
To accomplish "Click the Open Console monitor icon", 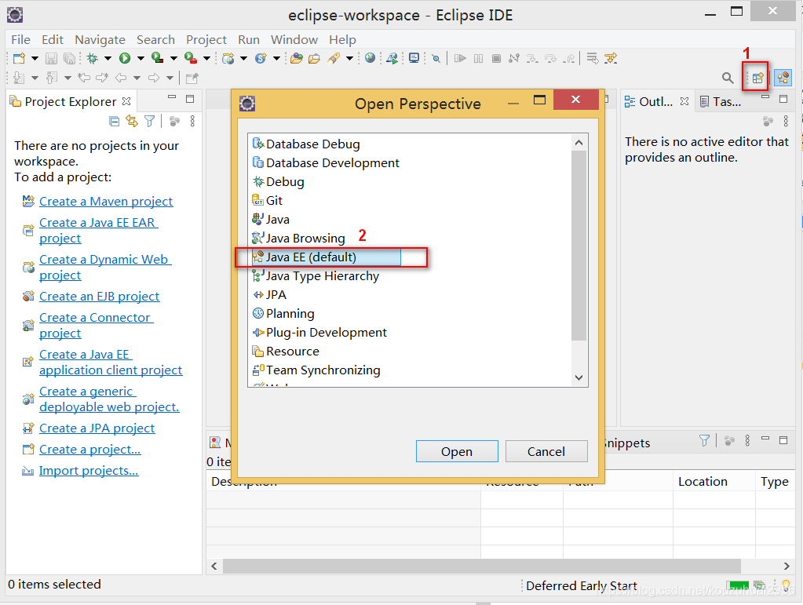I will (x=414, y=58).
